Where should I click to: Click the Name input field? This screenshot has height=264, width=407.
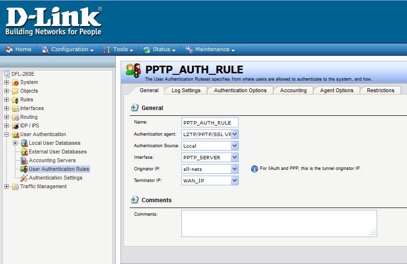(x=210, y=123)
